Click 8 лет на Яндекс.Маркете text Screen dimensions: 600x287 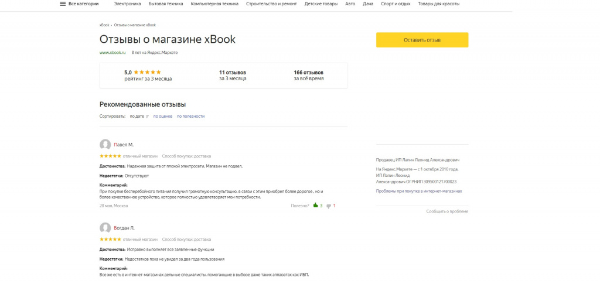click(x=155, y=53)
